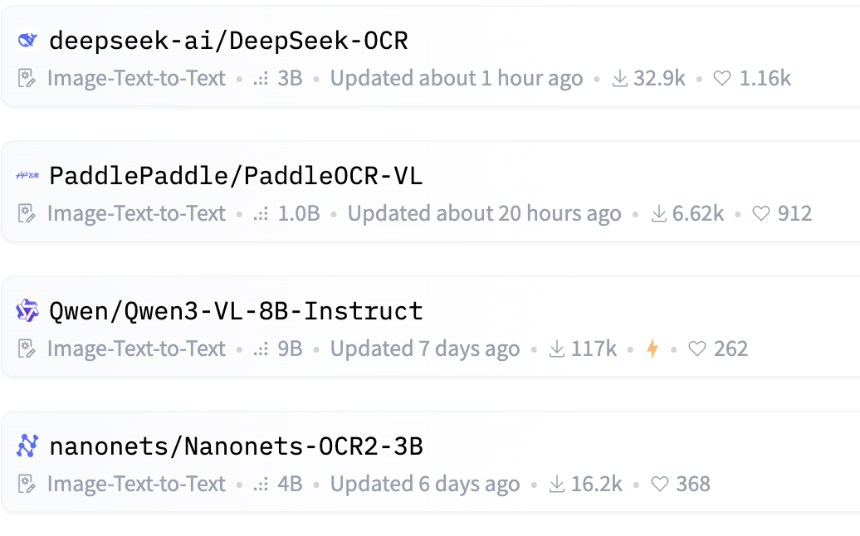Screen dimensions: 860x536
Task: Click the Nanonets blue logo icon
Action: tap(27, 446)
